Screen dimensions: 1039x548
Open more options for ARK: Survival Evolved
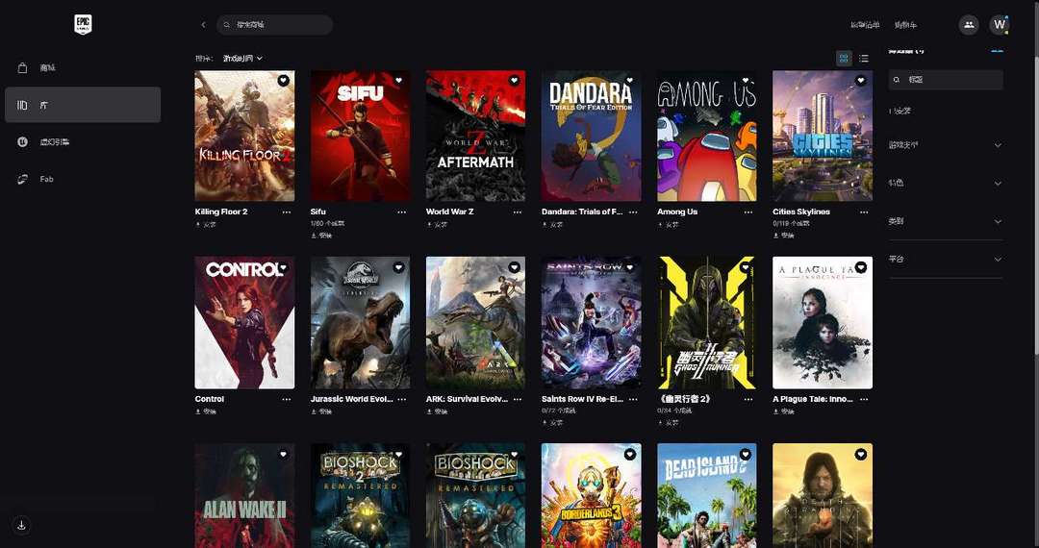pos(517,399)
